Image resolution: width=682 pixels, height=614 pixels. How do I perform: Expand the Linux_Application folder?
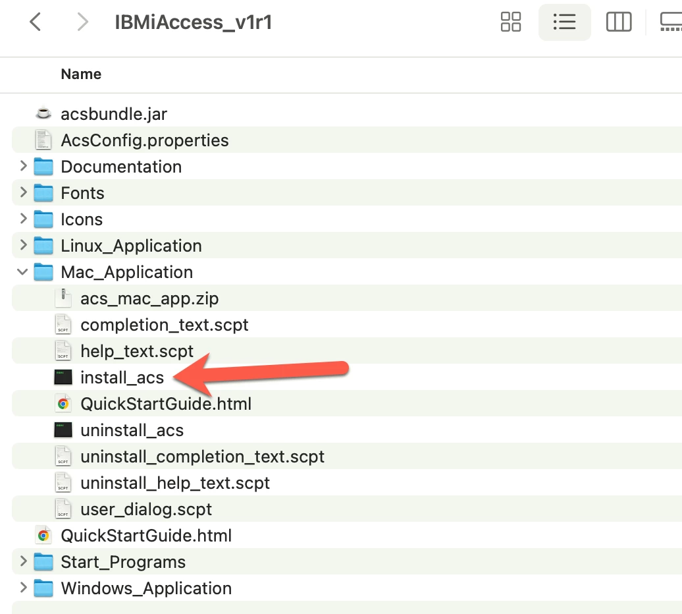click(x=24, y=245)
